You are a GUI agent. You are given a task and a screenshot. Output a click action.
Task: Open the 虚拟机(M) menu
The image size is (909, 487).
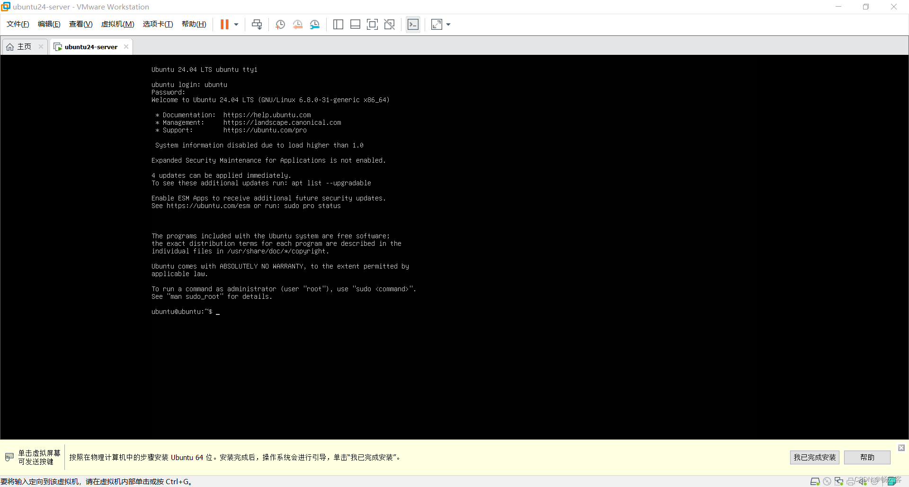pos(117,24)
